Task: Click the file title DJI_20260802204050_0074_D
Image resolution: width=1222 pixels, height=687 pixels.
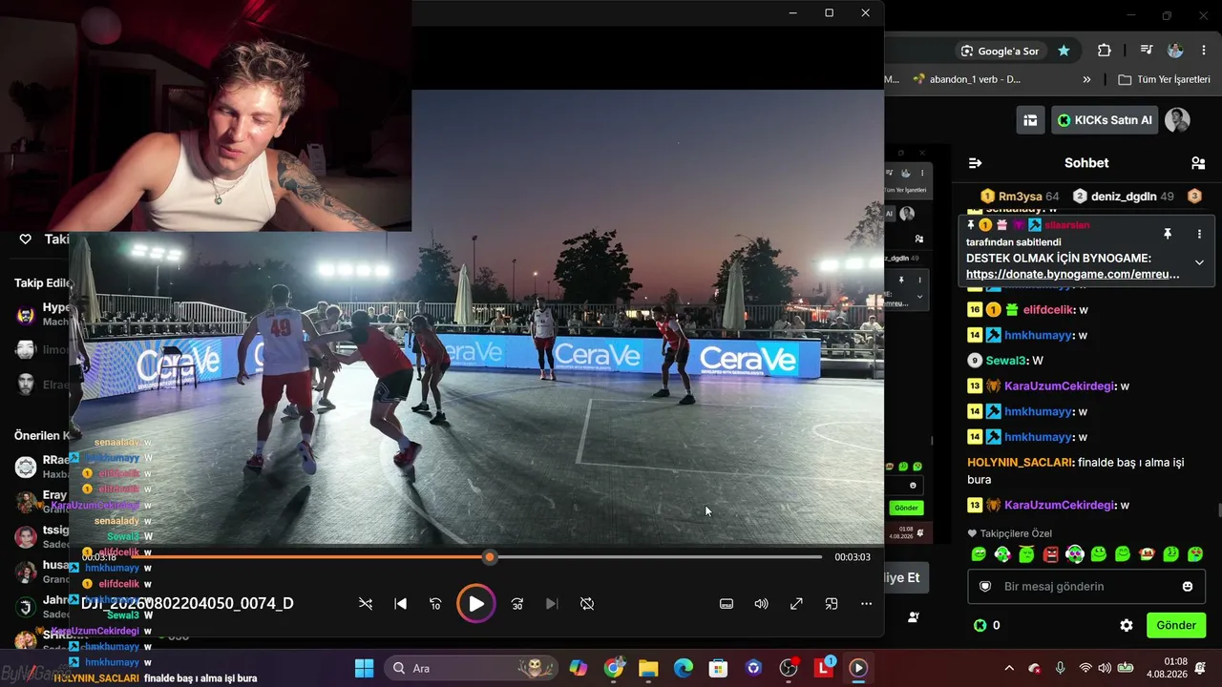Action: click(187, 604)
